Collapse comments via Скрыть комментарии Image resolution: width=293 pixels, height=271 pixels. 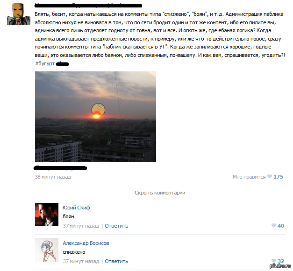(x=160, y=193)
